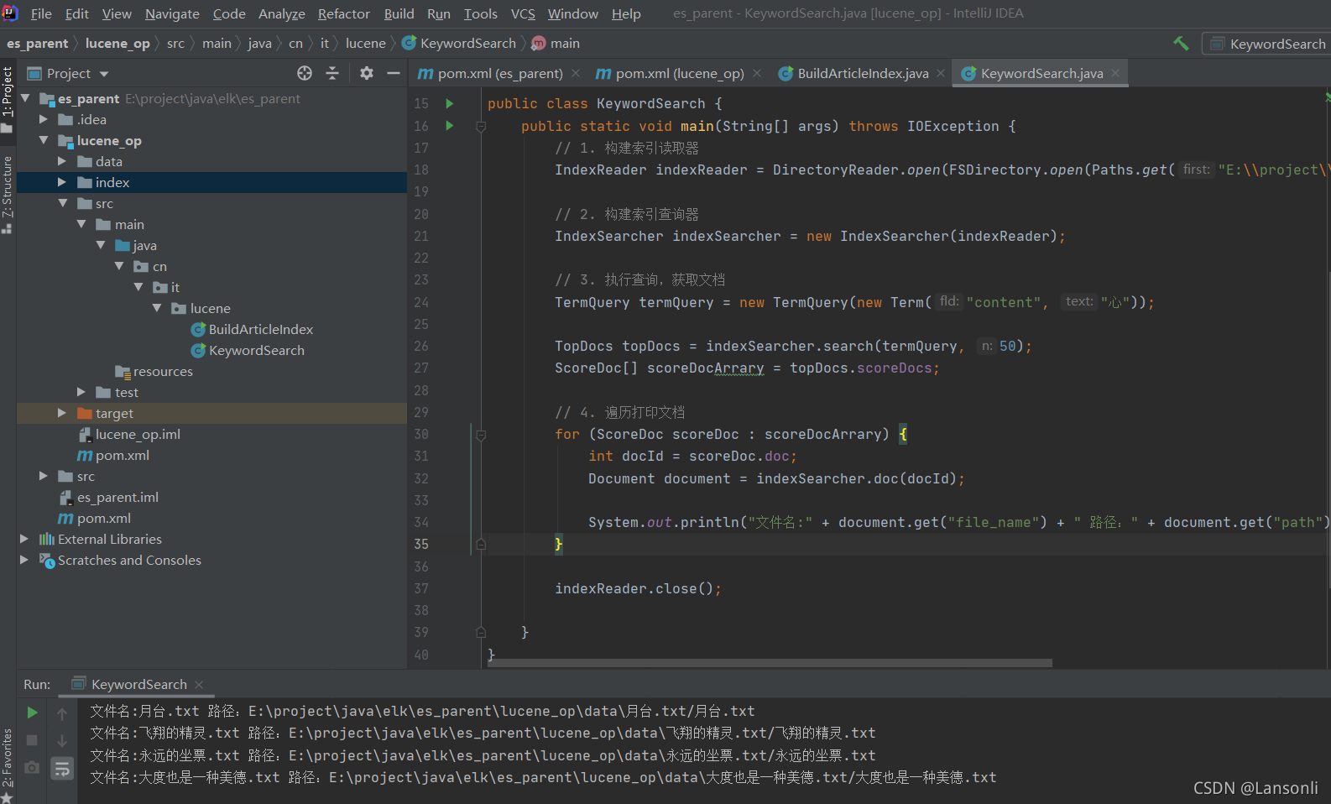Image resolution: width=1331 pixels, height=804 pixels.
Task: Toggle the 2: Favorites tool window button
Action: point(8,765)
